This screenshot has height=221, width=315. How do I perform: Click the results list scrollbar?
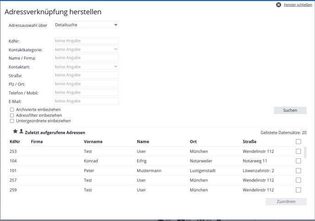click(305, 152)
